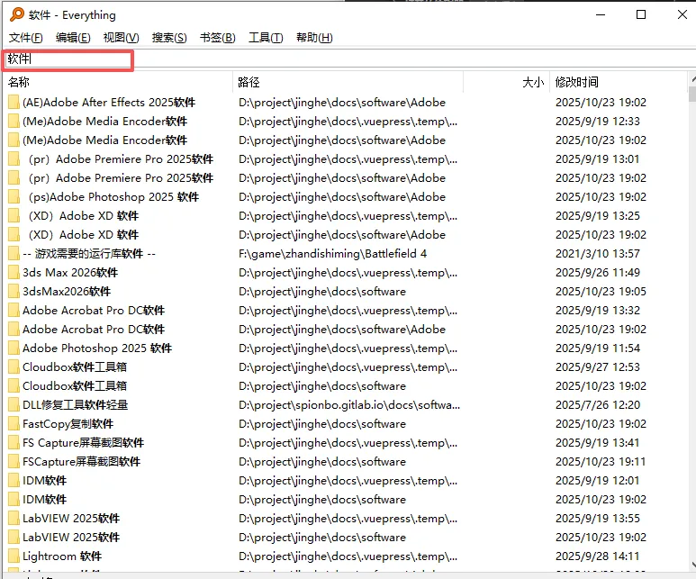Click folder icon of Adobe Photoshop 2025 软件
The width and height of the screenshot is (696, 579).
point(14,348)
